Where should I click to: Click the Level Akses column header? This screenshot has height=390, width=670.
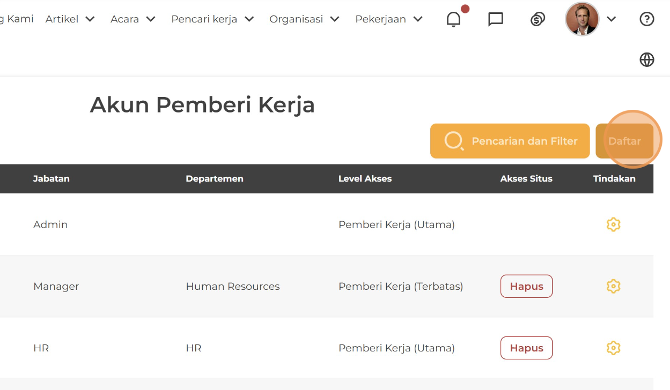pos(365,179)
